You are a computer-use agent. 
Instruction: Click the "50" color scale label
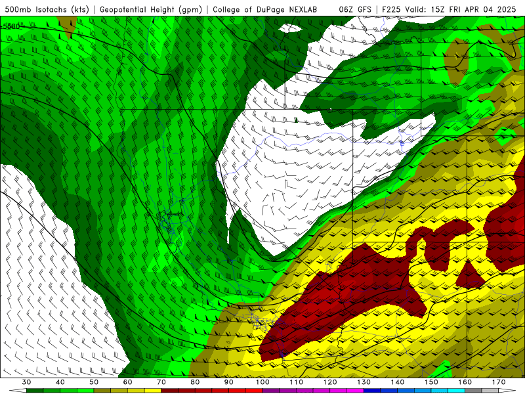[x=94, y=382]
